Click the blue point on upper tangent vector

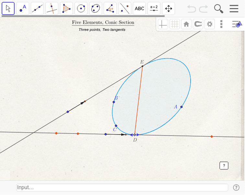68,112
